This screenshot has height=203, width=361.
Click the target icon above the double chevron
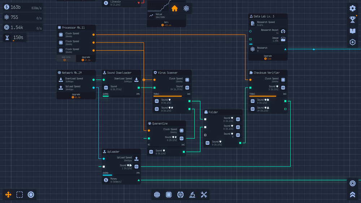353,184
